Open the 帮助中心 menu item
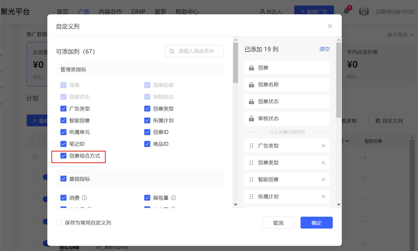Viewport: 418px width, 251px height. tap(187, 11)
